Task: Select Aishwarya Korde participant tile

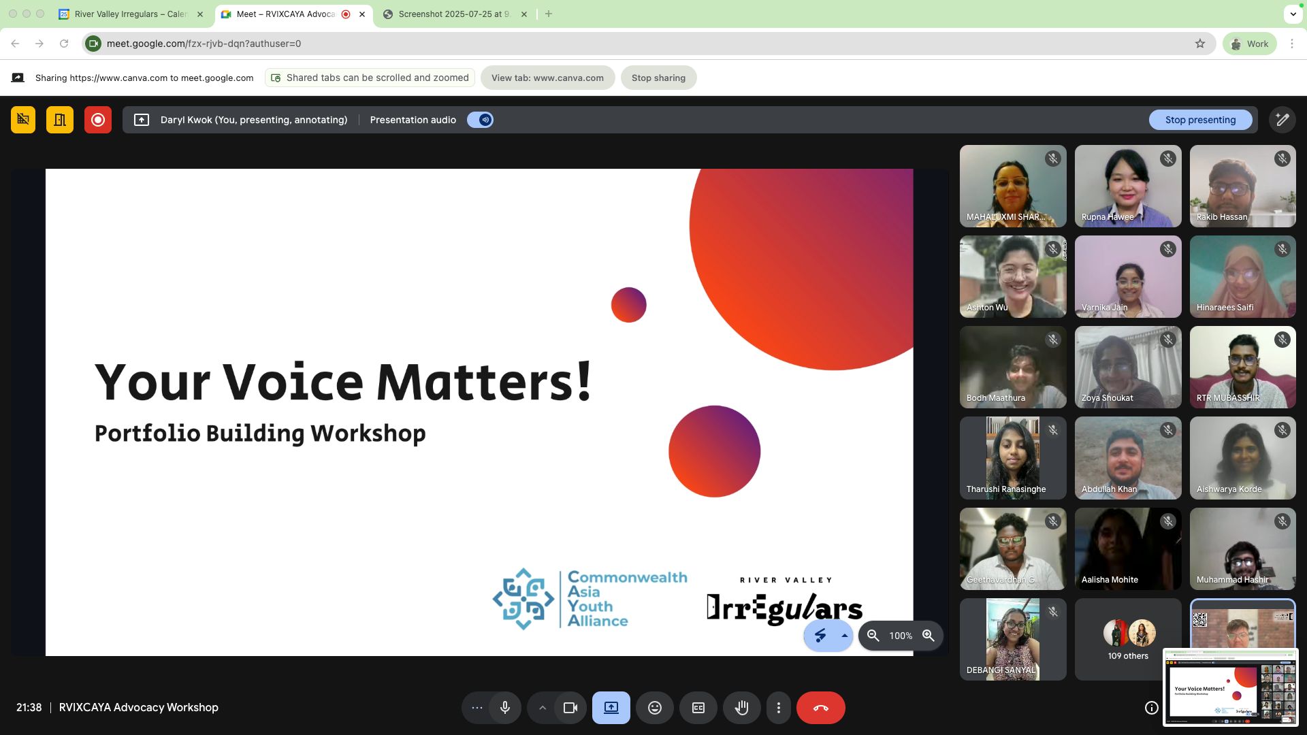Action: (x=1243, y=458)
